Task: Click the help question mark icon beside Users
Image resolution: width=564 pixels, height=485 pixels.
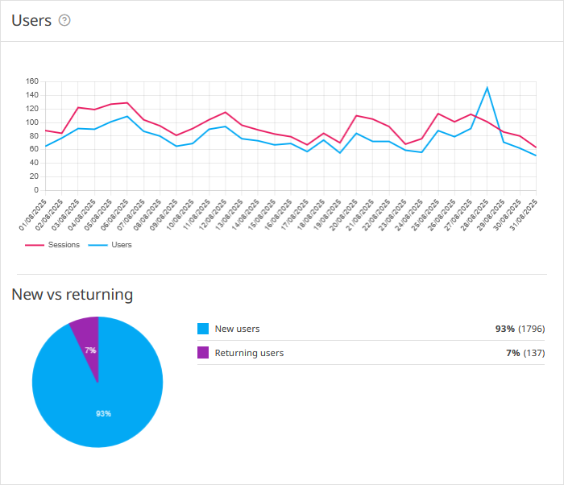Action: coord(64,20)
